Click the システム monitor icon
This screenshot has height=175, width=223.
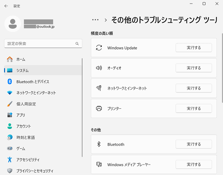coord(10,70)
